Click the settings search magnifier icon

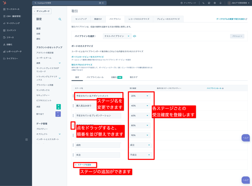tap(60, 19)
